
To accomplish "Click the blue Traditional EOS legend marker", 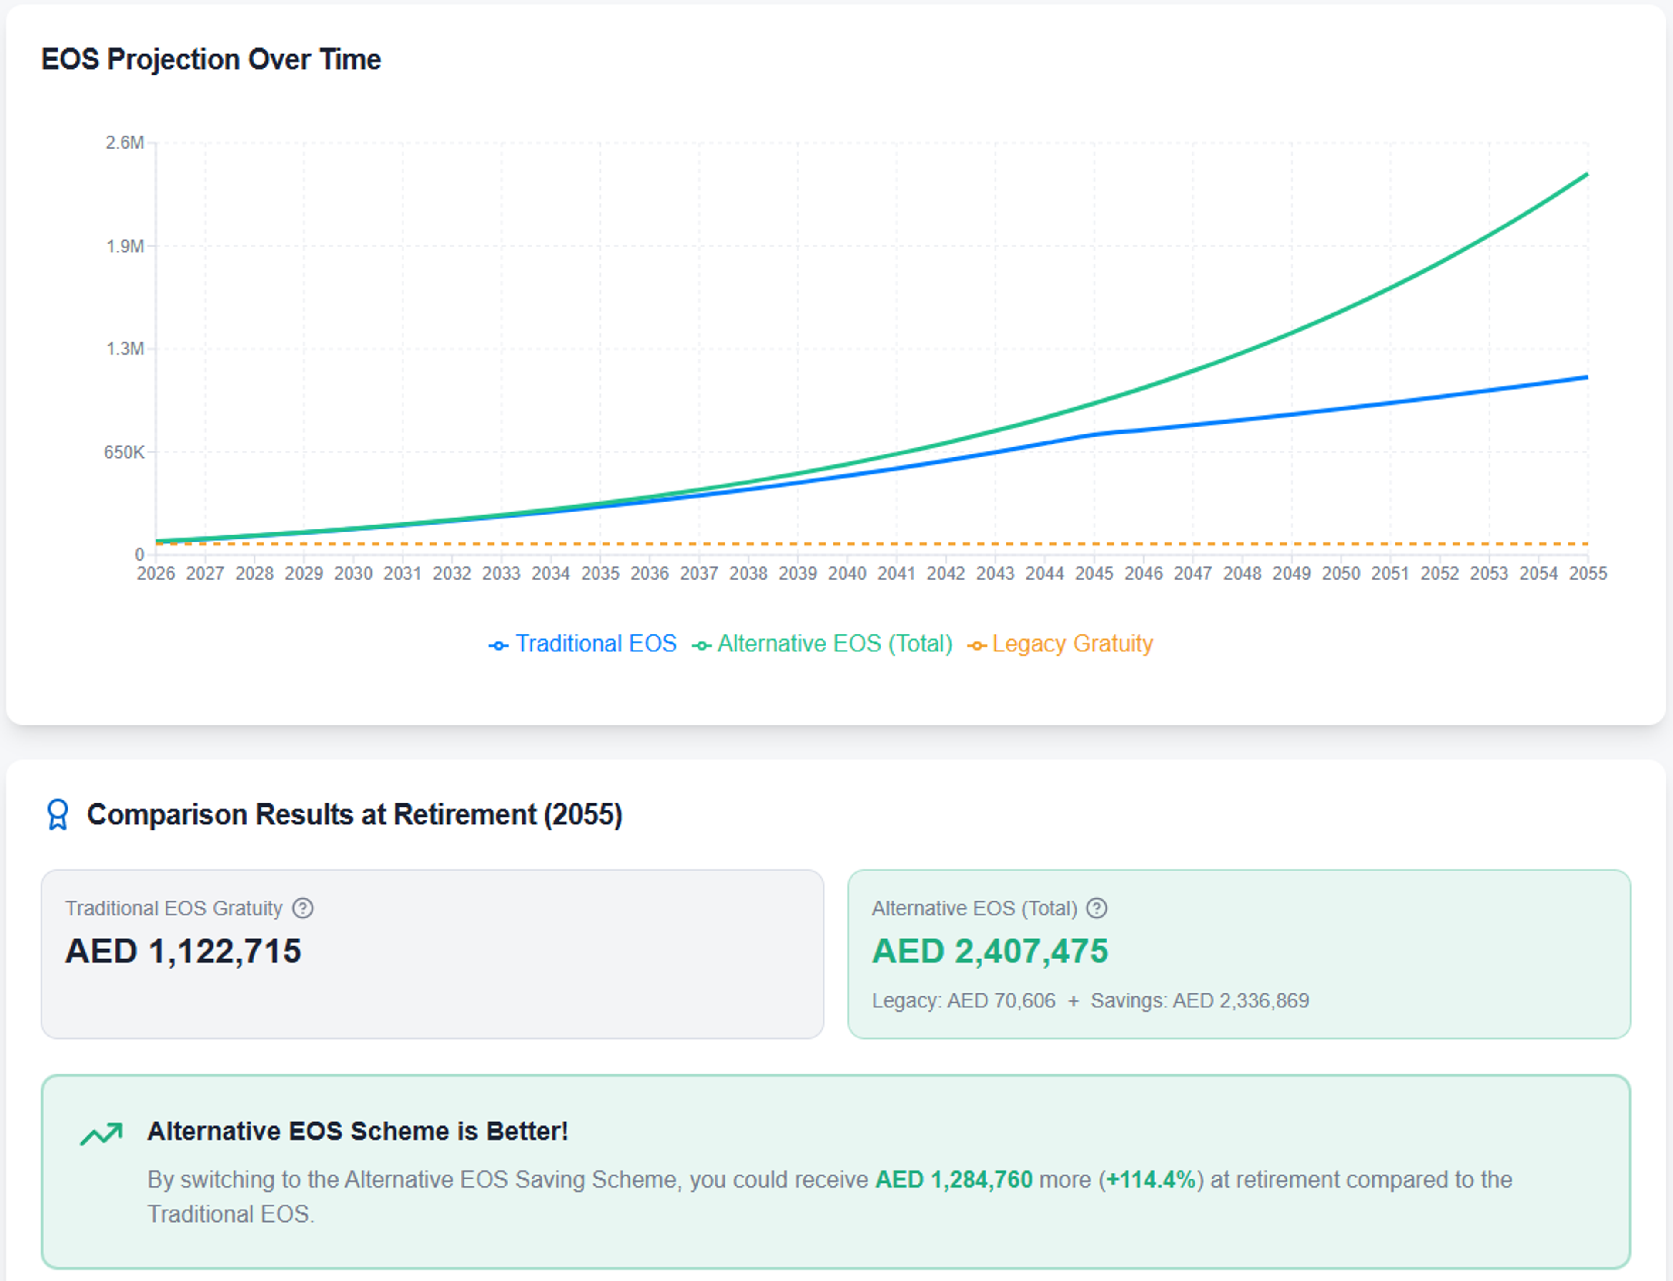I will point(498,646).
